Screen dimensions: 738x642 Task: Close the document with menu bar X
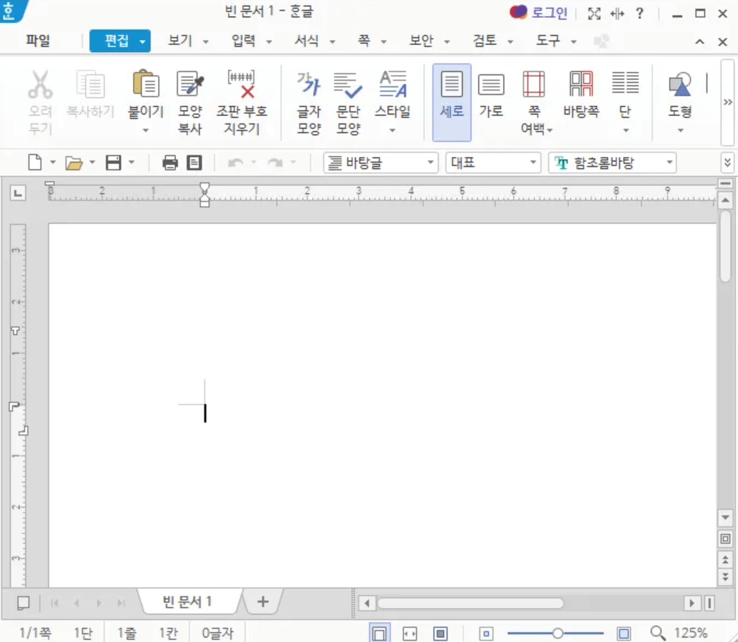click(723, 41)
